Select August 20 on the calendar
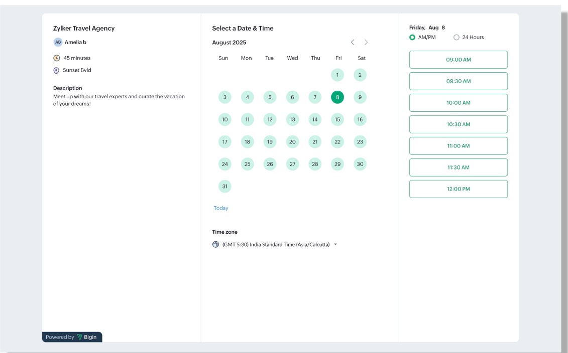 pyautogui.click(x=292, y=142)
